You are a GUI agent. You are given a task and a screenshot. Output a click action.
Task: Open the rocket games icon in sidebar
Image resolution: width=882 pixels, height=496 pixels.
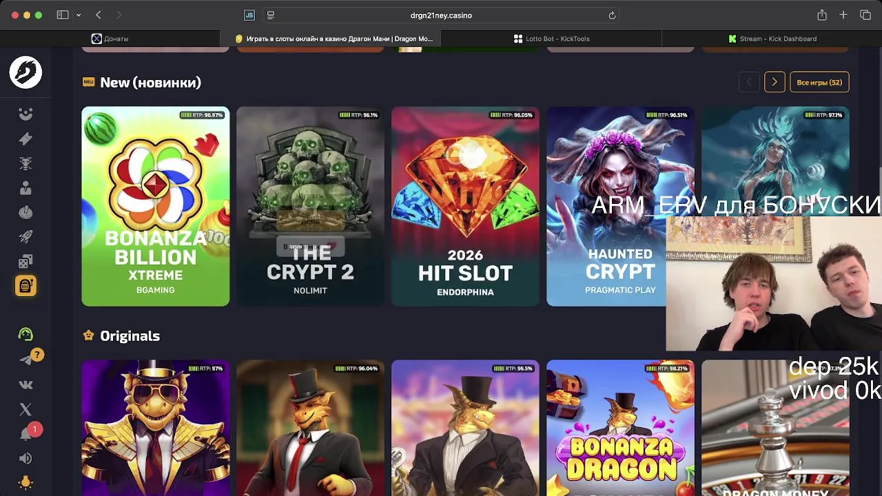point(25,237)
